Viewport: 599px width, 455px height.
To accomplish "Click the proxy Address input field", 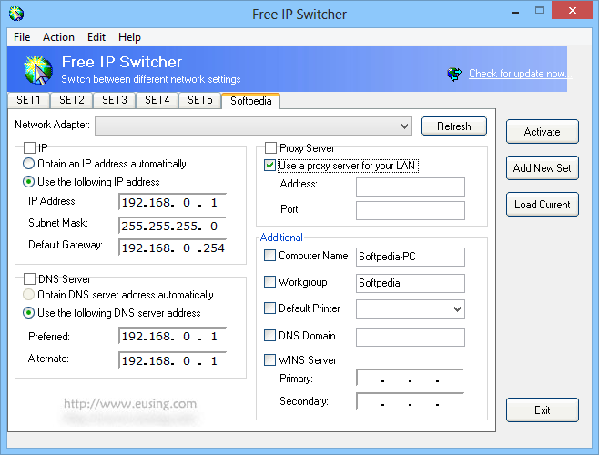I will (411, 187).
